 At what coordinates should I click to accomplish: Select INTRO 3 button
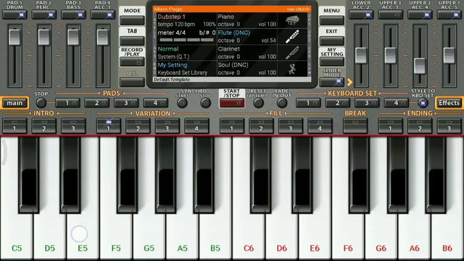pos(73,125)
